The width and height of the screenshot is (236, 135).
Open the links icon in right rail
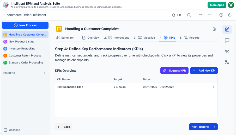[x=227, y=51]
